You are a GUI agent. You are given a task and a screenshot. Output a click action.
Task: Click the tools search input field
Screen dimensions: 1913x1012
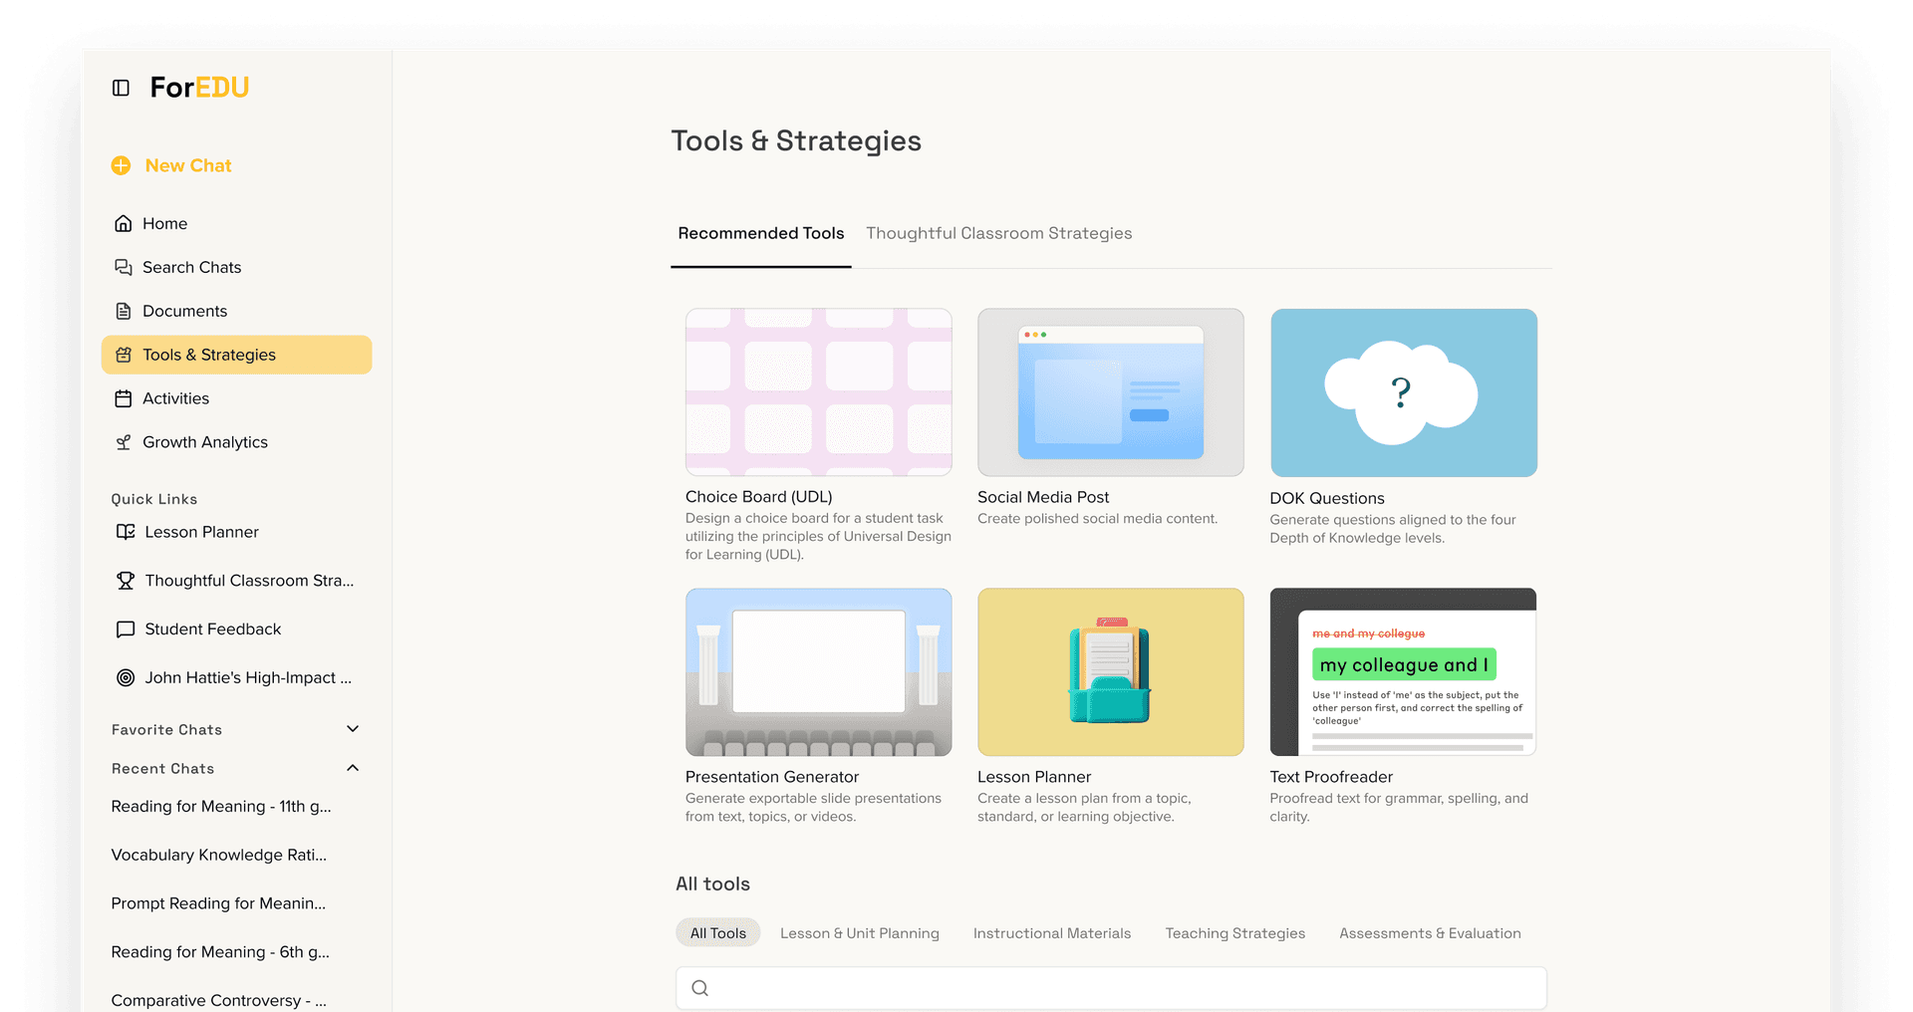1111,988
